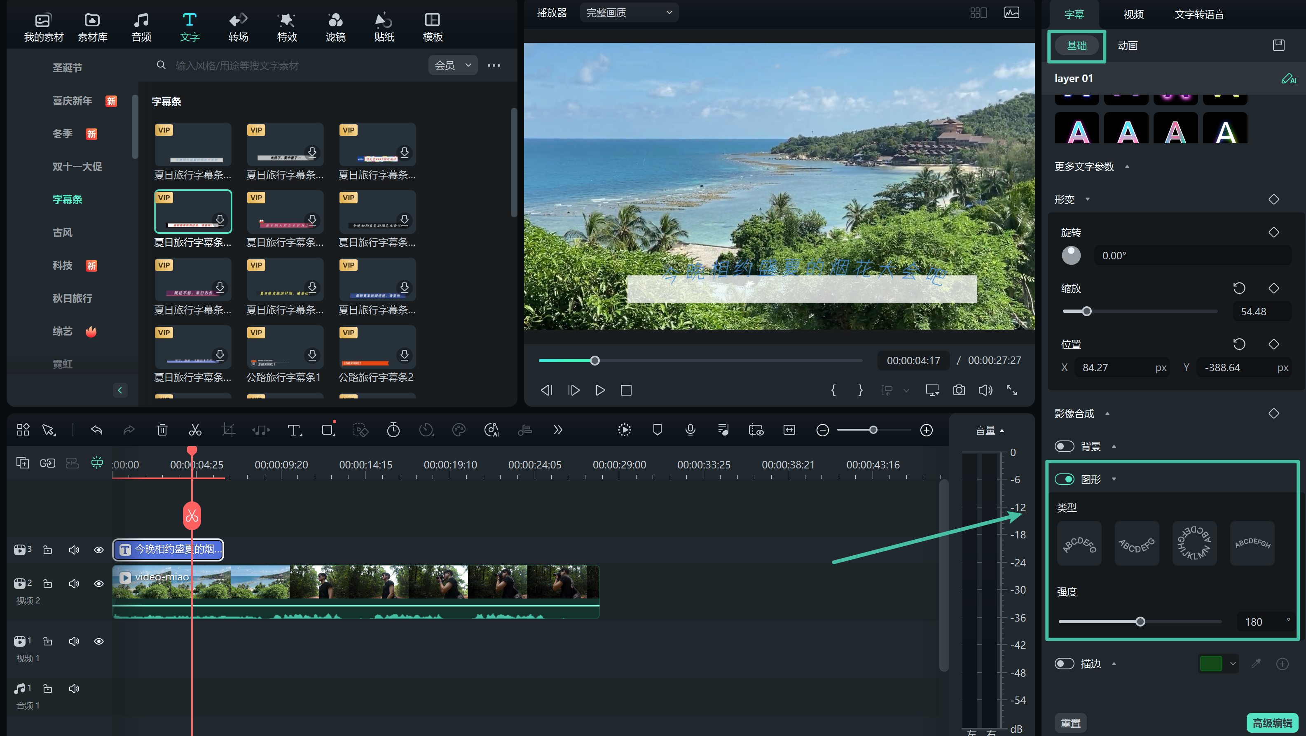Open the 会员 filter dropdown
The image size is (1306, 736).
tap(453, 65)
